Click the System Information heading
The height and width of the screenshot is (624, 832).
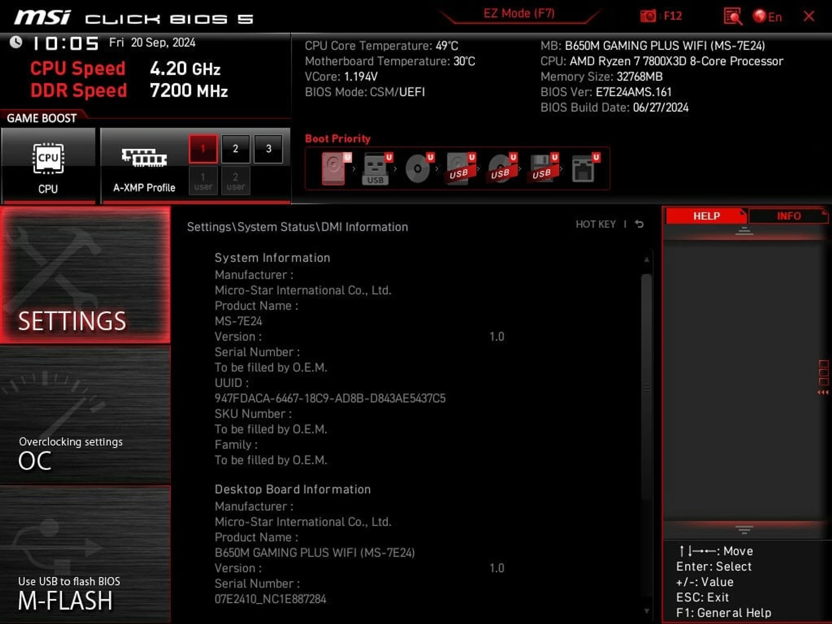pyautogui.click(x=272, y=258)
